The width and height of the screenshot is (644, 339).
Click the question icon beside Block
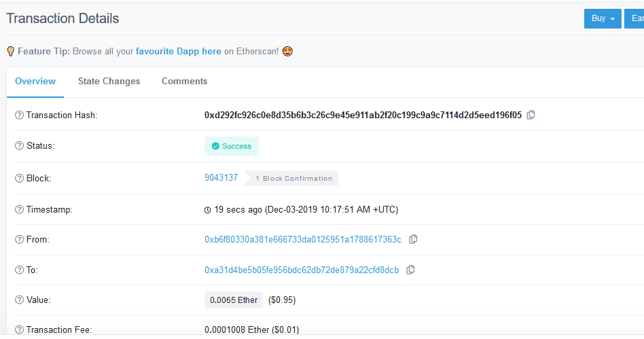coord(19,179)
